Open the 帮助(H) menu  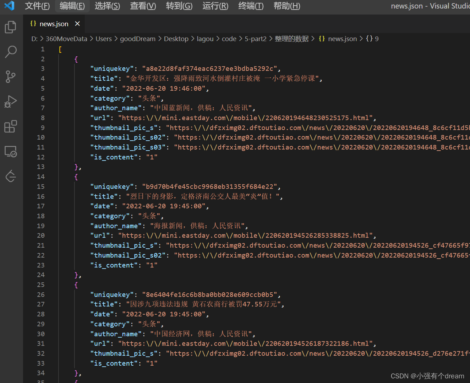click(x=287, y=6)
